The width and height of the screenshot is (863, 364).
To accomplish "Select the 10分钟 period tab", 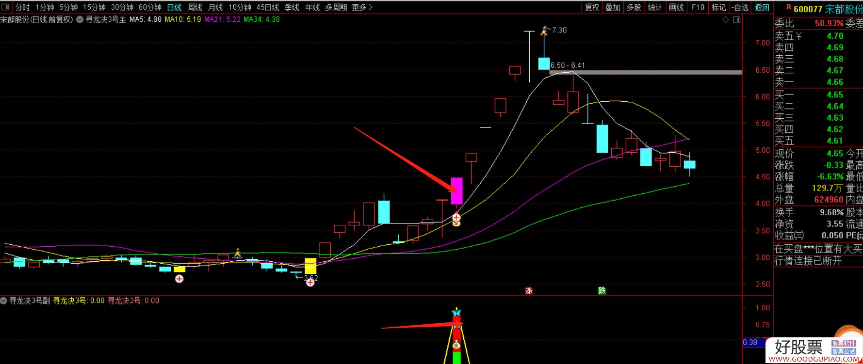I will point(240,7).
